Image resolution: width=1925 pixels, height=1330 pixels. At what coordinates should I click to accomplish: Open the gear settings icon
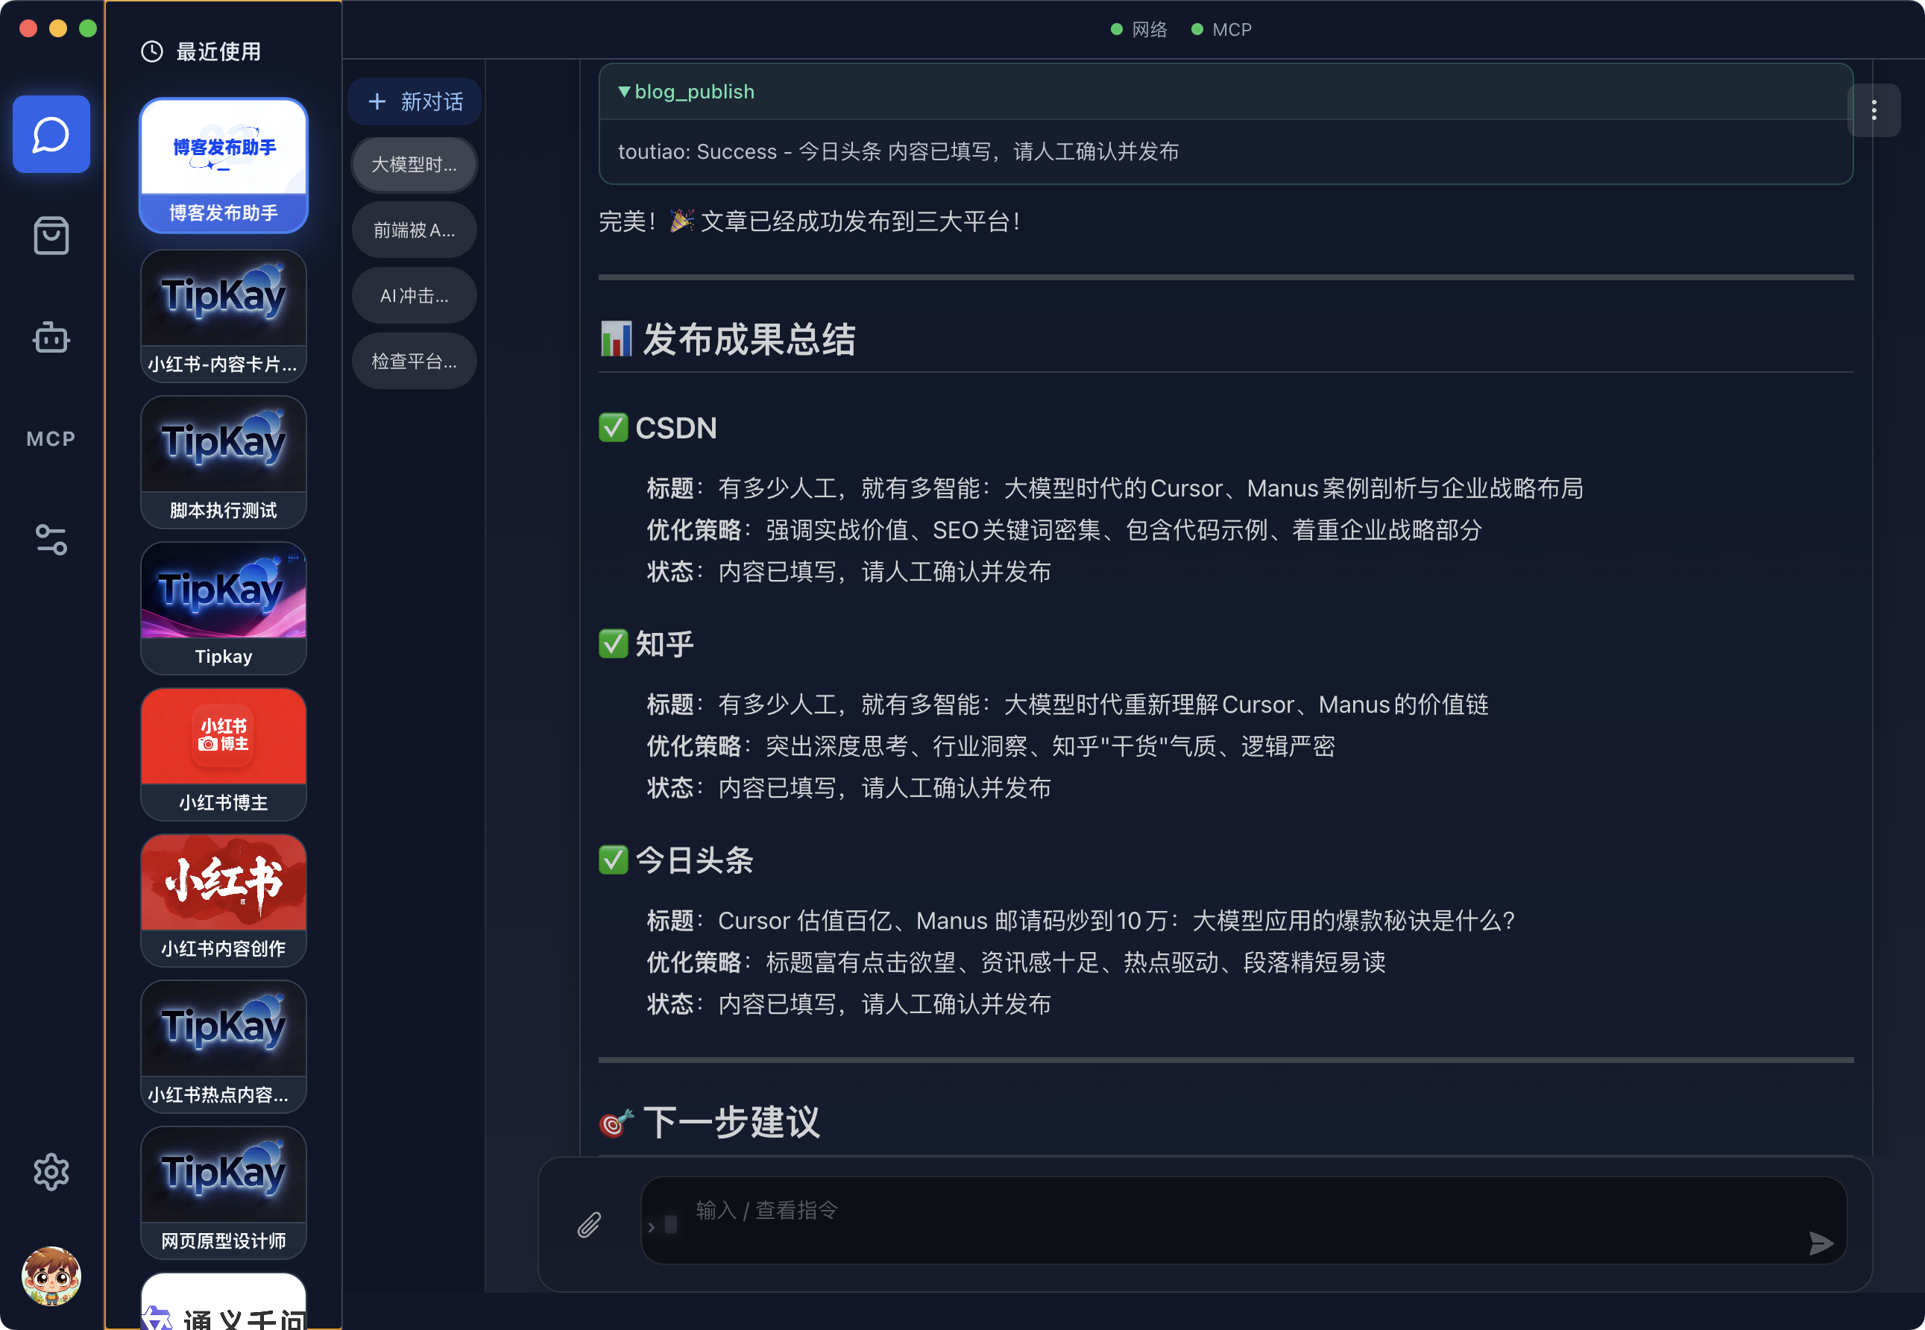[x=51, y=1172]
